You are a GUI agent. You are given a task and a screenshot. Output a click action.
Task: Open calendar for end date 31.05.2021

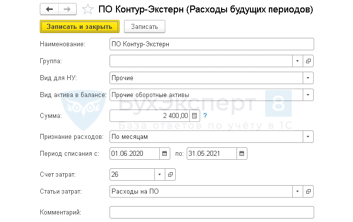(242, 153)
